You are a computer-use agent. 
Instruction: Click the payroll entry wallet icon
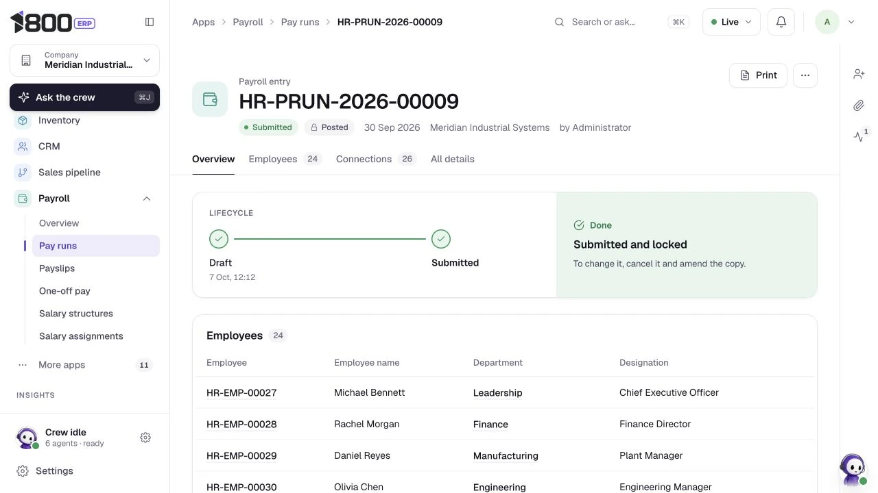coord(210,100)
